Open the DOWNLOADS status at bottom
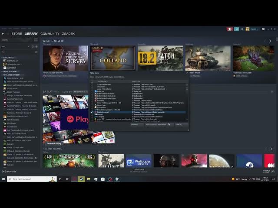The height and width of the screenshot is (208, 278). coord(139,171)
